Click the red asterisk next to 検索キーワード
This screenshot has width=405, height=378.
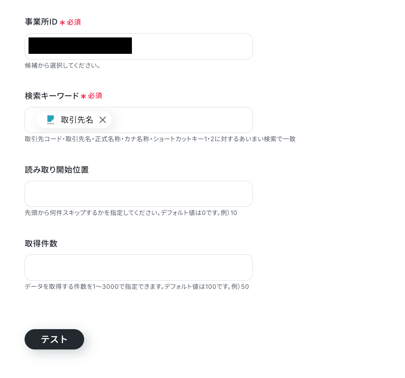coord(83,96)
